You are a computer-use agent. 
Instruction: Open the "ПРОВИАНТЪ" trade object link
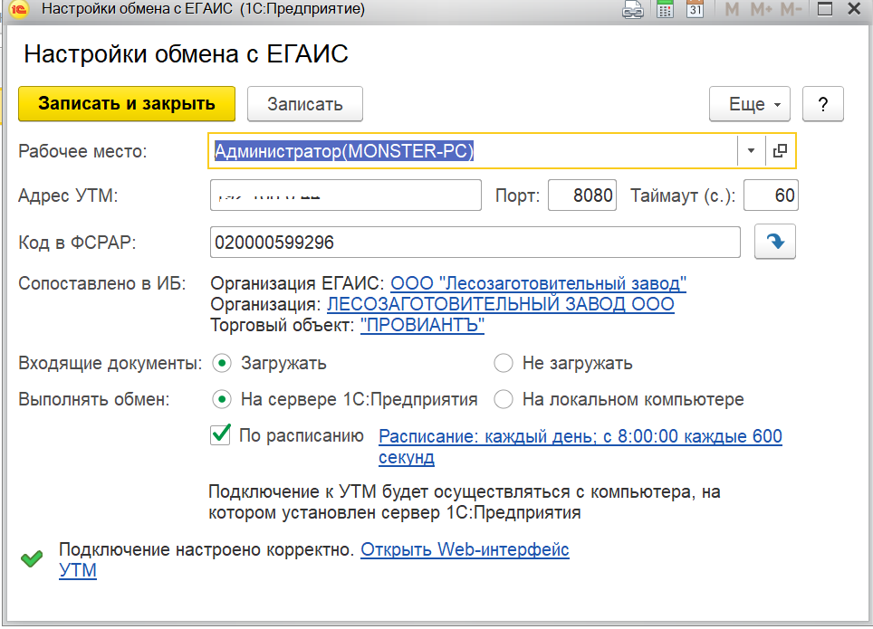423,325
